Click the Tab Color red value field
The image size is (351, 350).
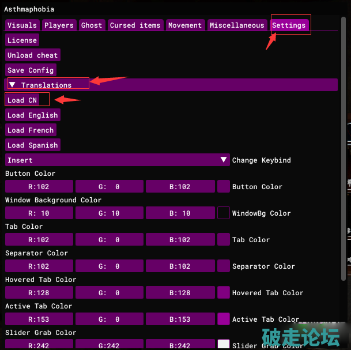pyautogui.click(x=39, y=239)
